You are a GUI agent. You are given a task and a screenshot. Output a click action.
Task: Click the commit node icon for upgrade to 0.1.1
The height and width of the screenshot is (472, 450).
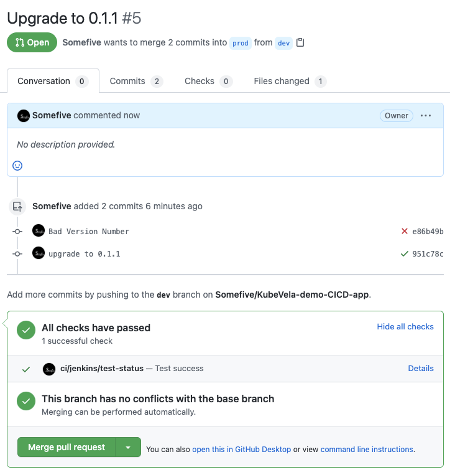point(17,254)
